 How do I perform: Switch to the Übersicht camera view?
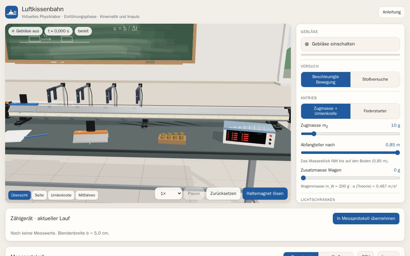20,195
